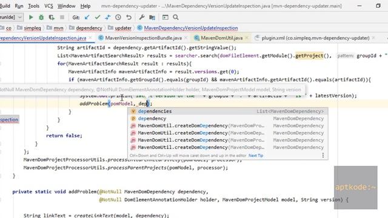Open the Tools menu
The width and height of the screenshot is (388, 218).
coord(34,6)
